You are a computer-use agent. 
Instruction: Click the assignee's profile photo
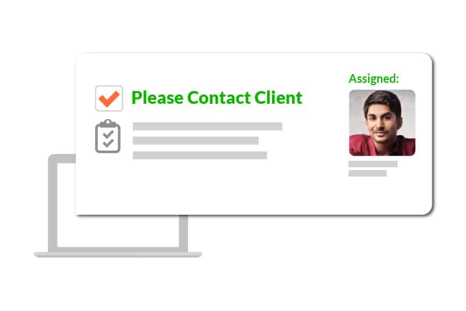tap(382, 123)
